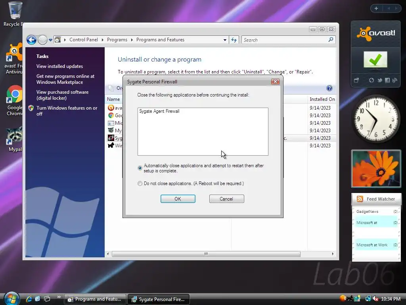Switch to Sygate Personal Firewall taskbar button
Viewport: 406px width, 305px height.
(x=159, y=299)
